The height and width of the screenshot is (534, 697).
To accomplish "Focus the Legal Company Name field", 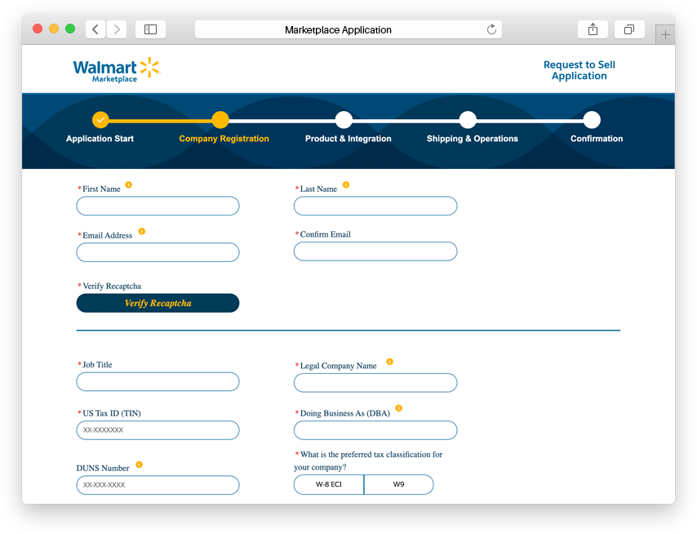I will tap(375, 383).
